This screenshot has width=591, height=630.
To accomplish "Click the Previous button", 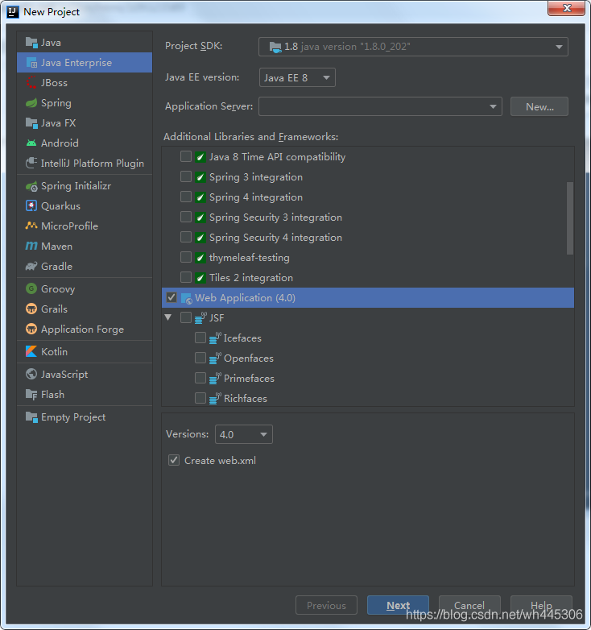I will pyautogui.click(x=326, y=605).
